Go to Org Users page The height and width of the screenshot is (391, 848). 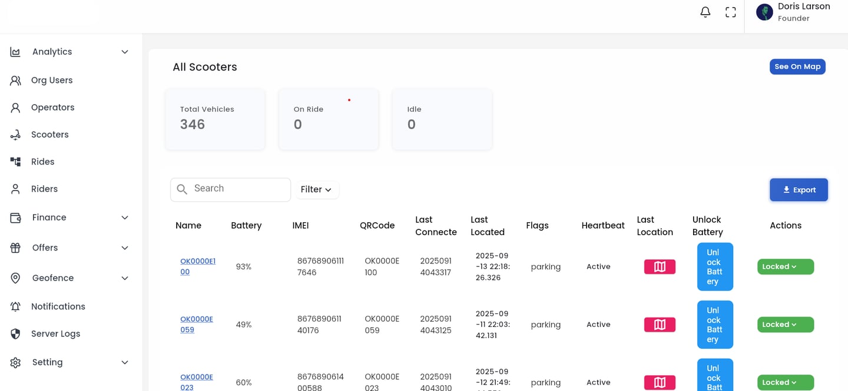(x=52, y=81)
